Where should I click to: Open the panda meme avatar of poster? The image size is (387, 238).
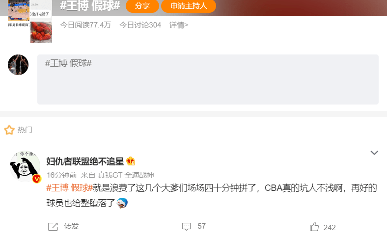[x=25, y=166]
